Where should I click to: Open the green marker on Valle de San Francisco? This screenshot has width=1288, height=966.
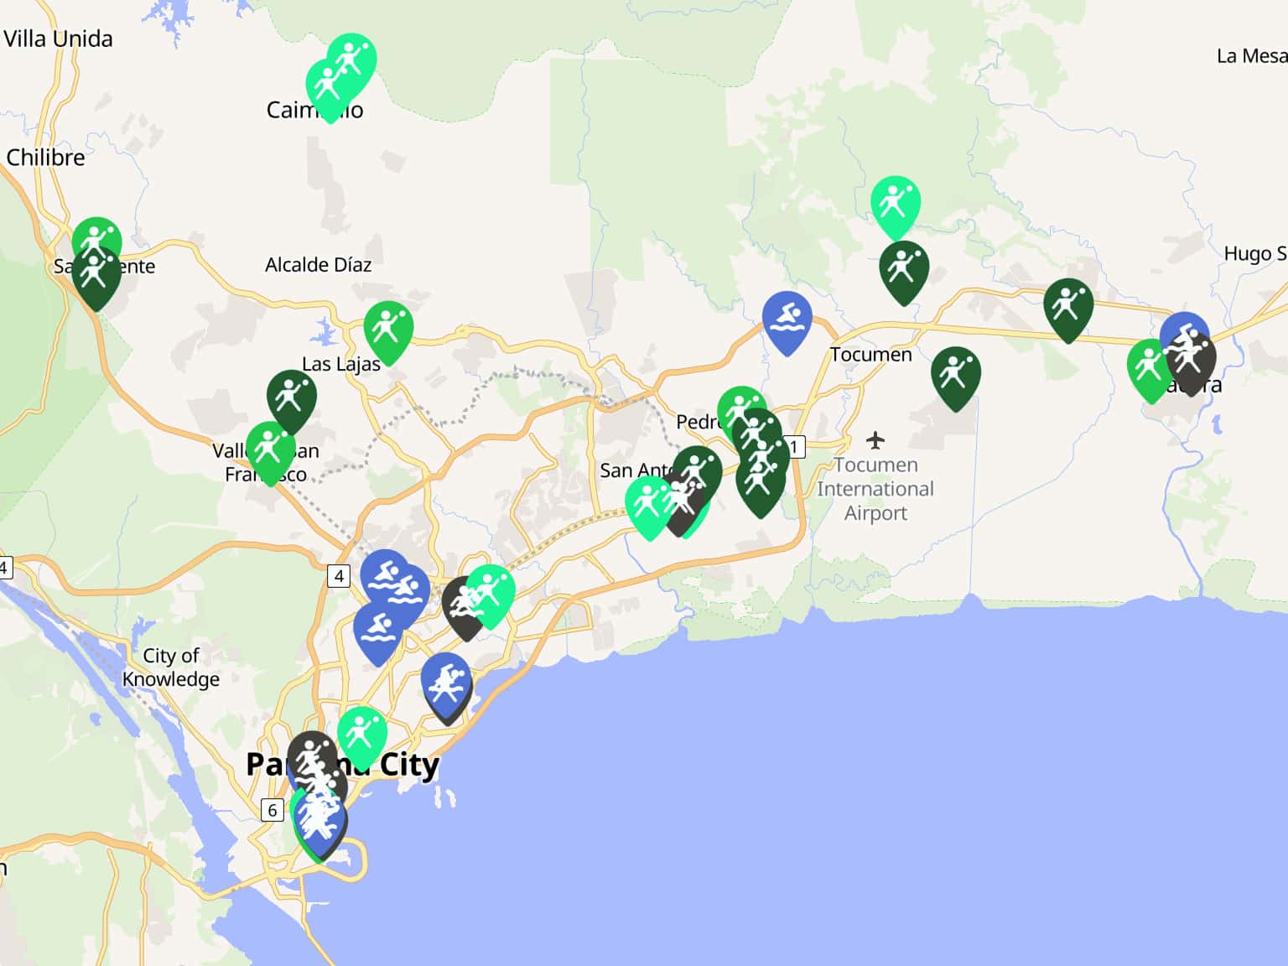269,449
